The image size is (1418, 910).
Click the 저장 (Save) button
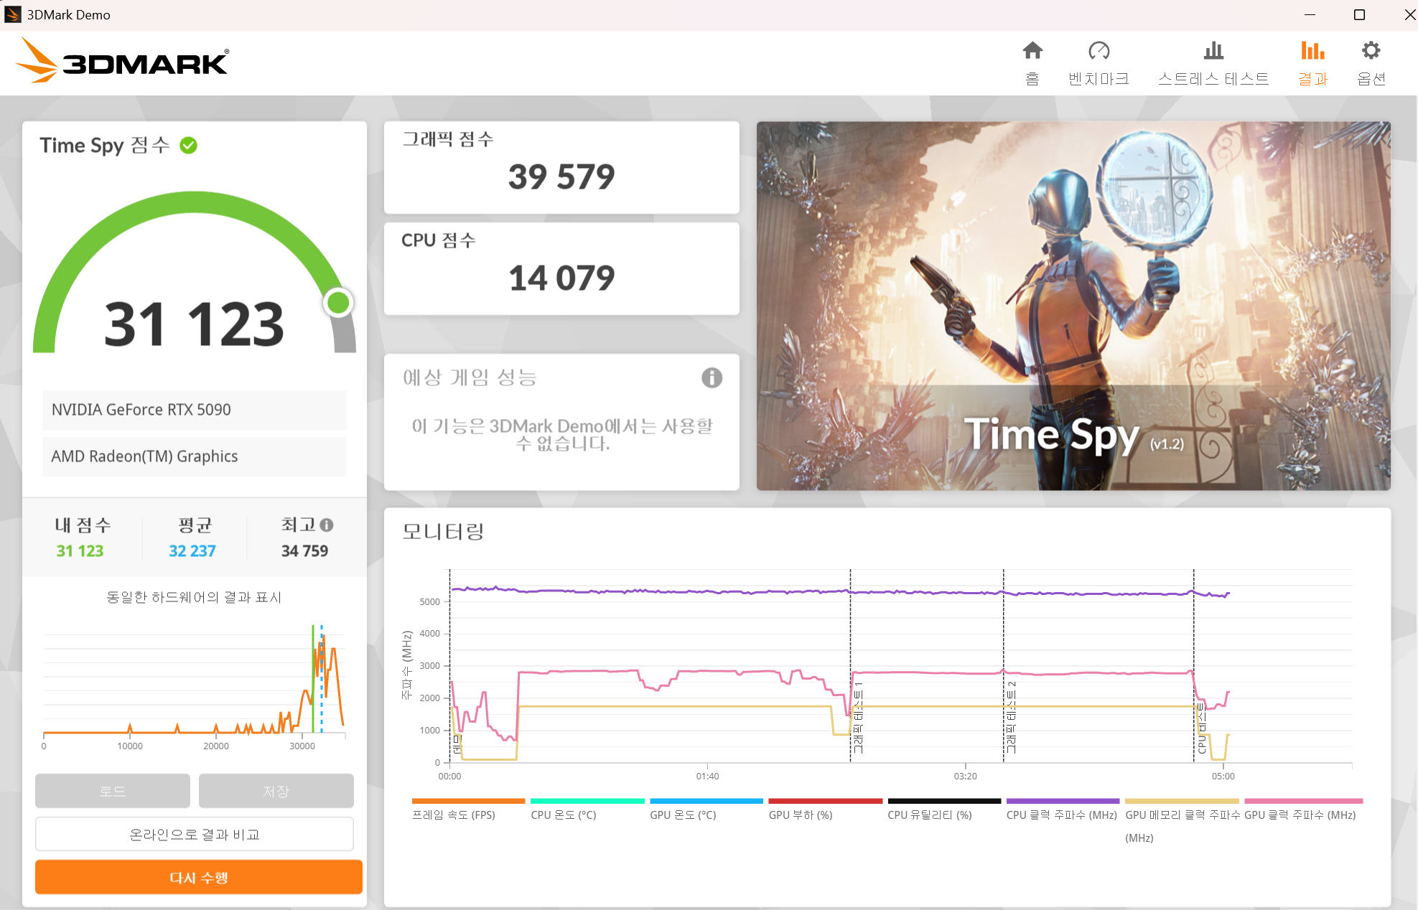tap(276, 791)
